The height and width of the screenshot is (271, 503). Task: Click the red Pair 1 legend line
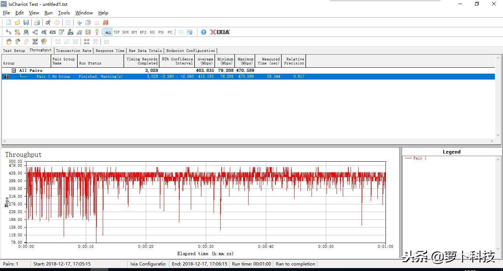click(408, 158)
